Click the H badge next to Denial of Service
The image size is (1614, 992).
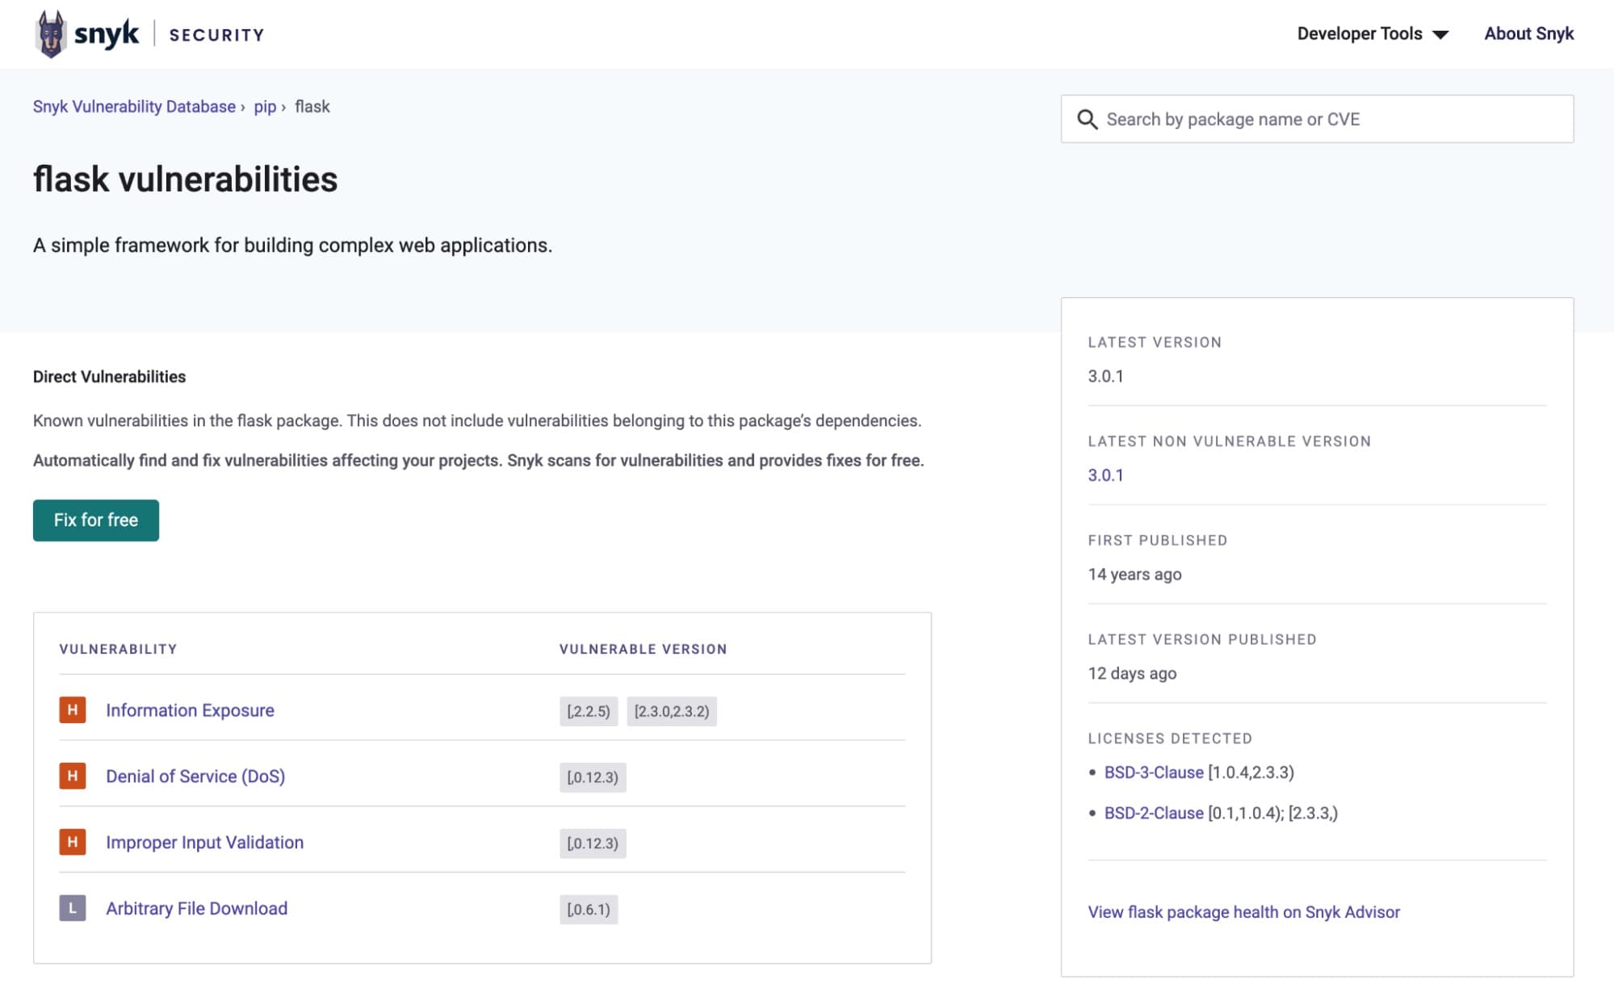pyautogui.click(x=73, y=776)
